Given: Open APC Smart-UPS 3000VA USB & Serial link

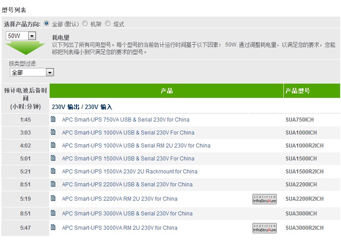Looking at the screenshot, I should pyautogui.click(x=127, y=214).
